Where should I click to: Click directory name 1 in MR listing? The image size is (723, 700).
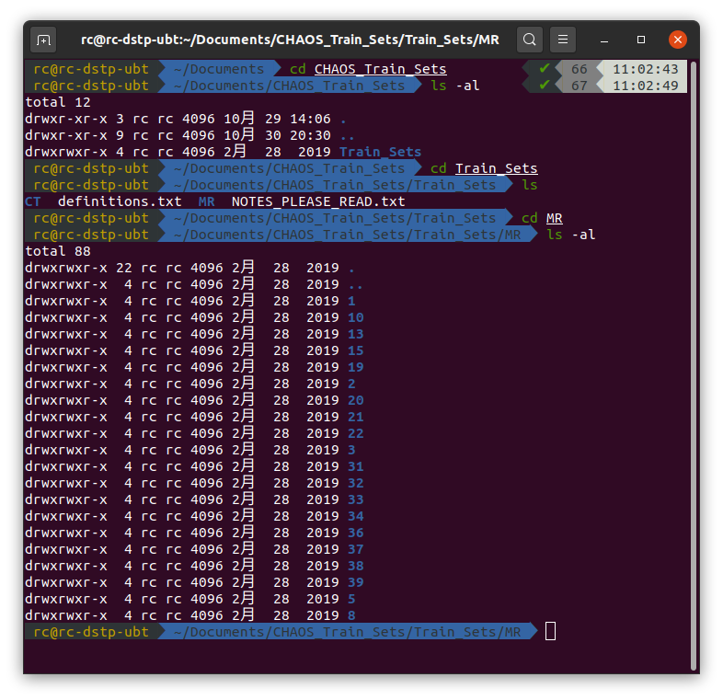tap(351, 301)
